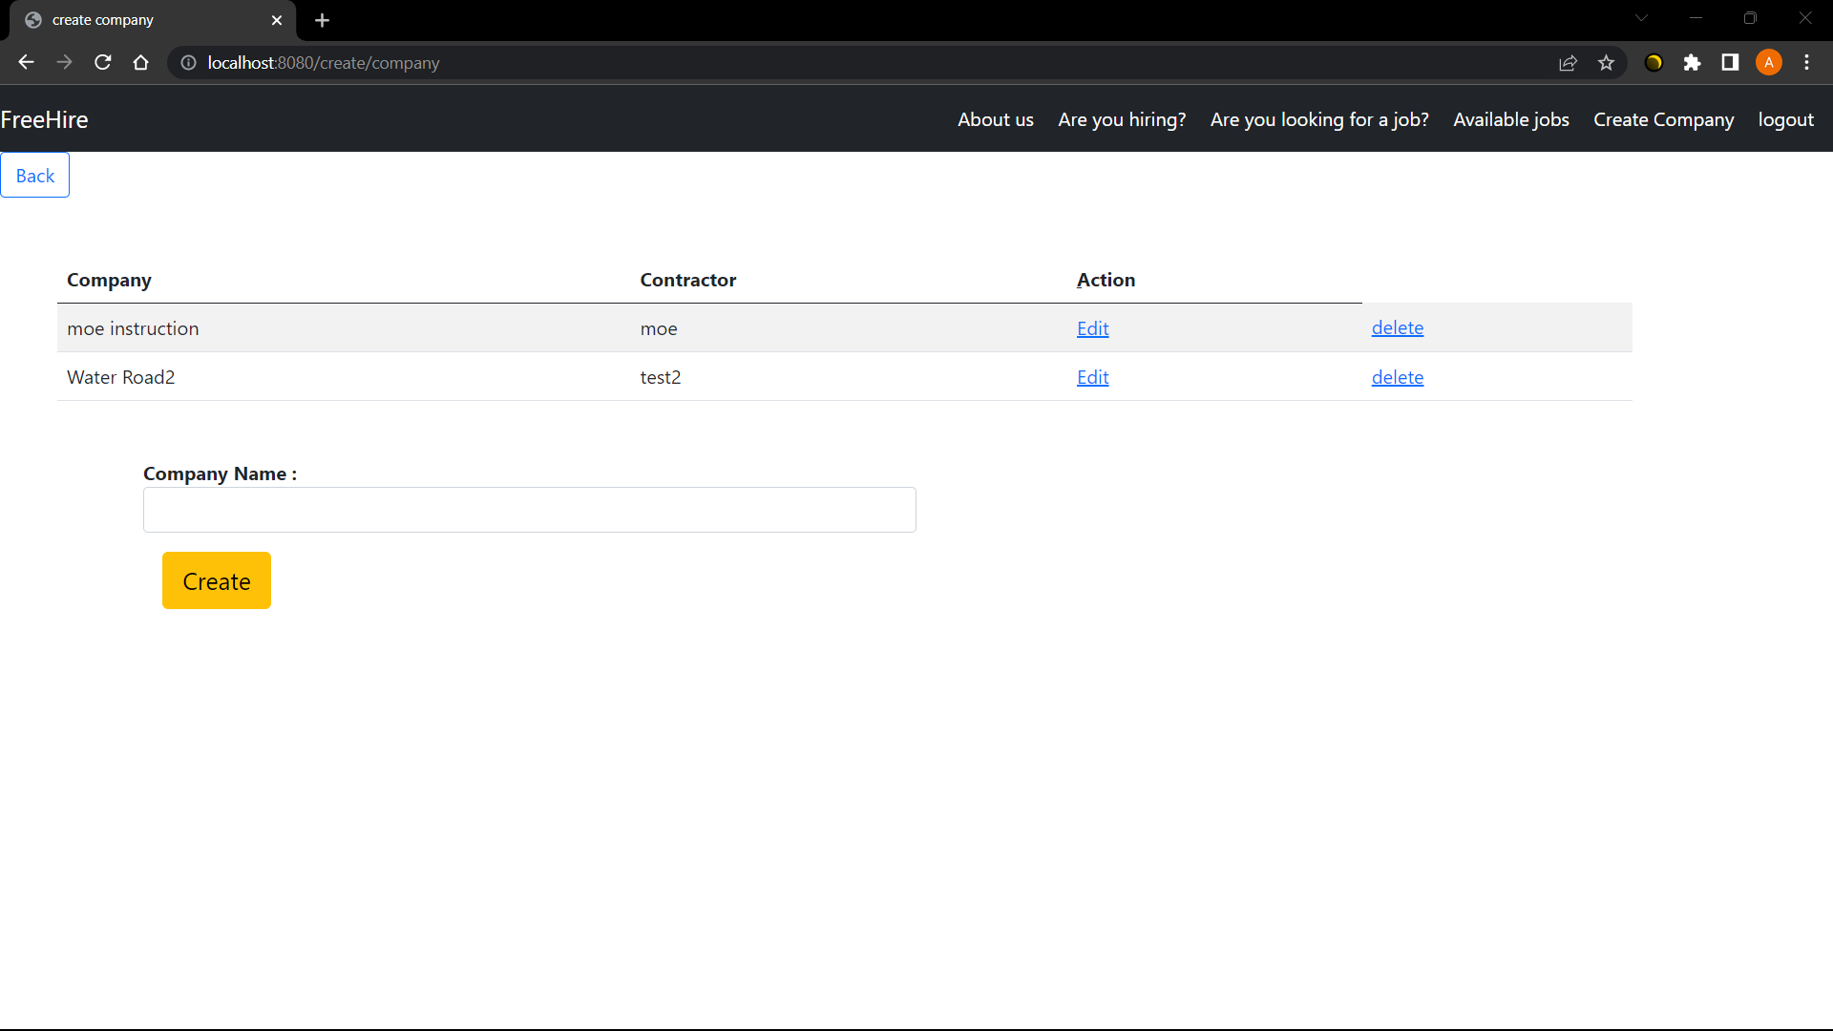Expand the tab search chevron
1833x1031 pixels.
coord(1641,18)
